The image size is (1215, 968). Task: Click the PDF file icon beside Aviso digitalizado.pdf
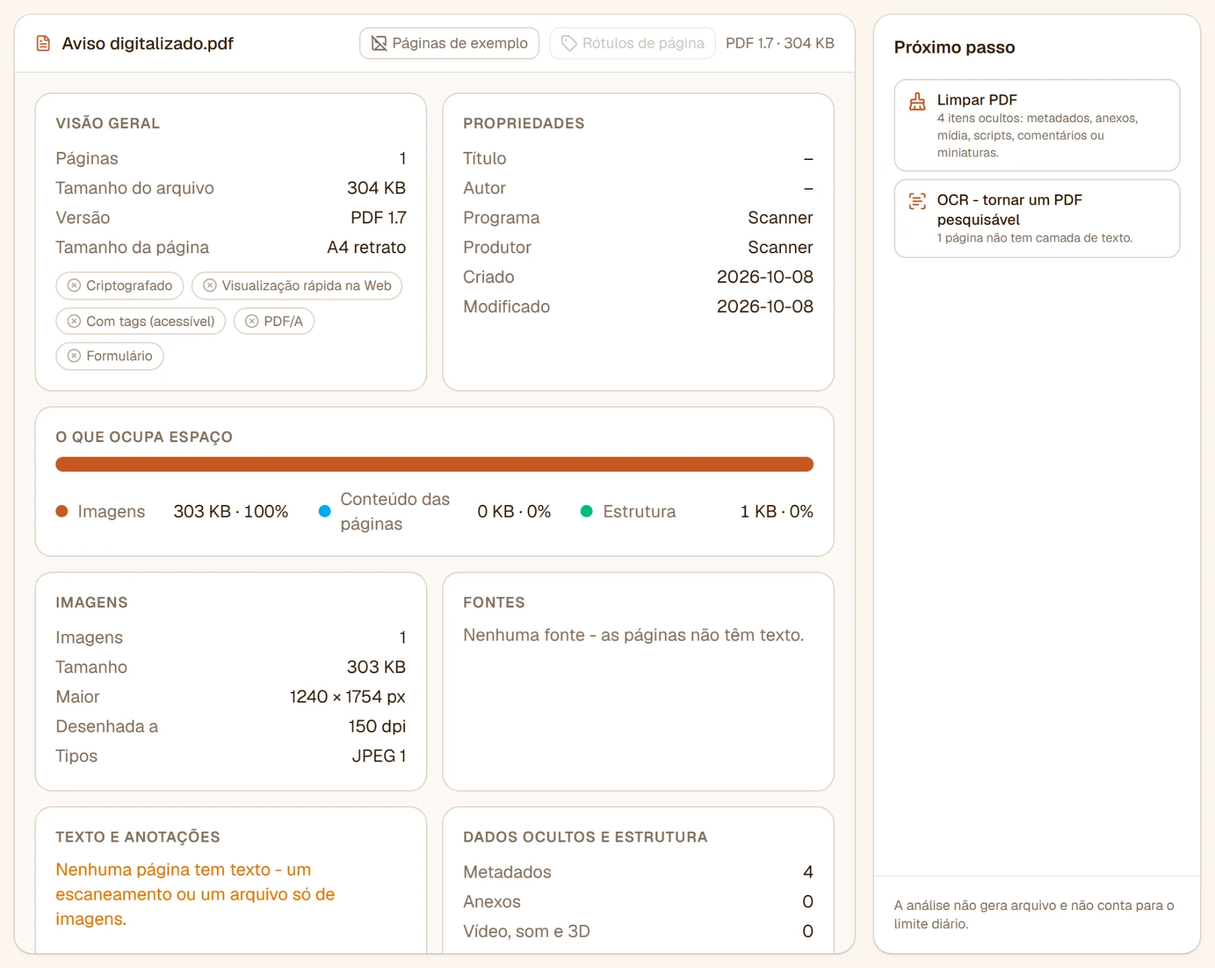click(43, 44)
